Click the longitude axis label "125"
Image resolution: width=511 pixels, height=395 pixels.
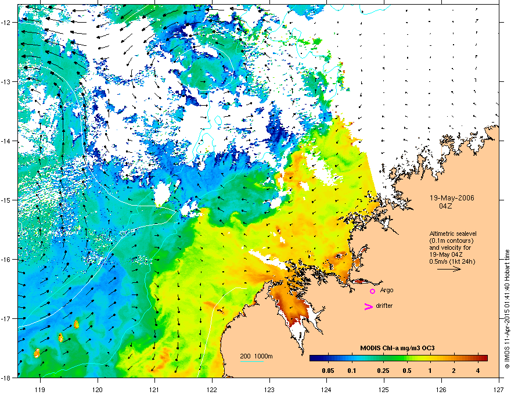(x=384, y=389)
